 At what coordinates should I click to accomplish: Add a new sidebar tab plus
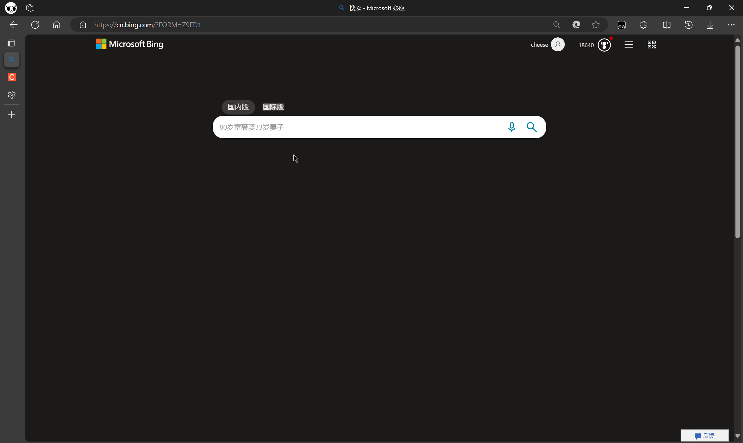(11, 114)
